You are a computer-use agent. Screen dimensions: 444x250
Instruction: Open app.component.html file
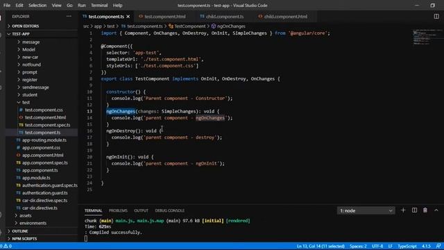tap(43, 156)
